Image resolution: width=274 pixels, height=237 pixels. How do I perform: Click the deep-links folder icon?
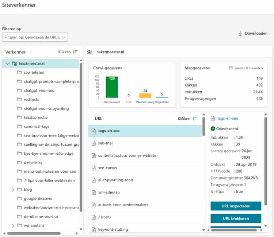[19, 163]
